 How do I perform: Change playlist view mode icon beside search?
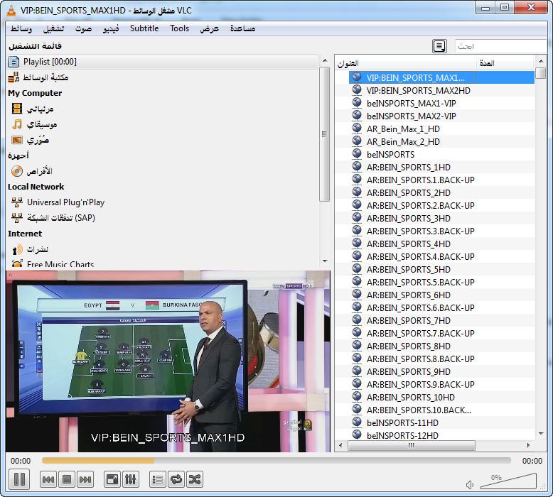[x=439, y=46]
